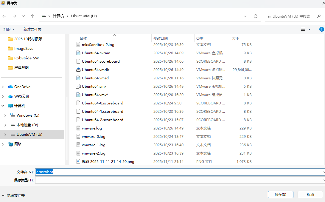This screenshot has height=202, width=325.
Task: Collapse folders with 隐藏文件夹
Action: pos(13,195)
